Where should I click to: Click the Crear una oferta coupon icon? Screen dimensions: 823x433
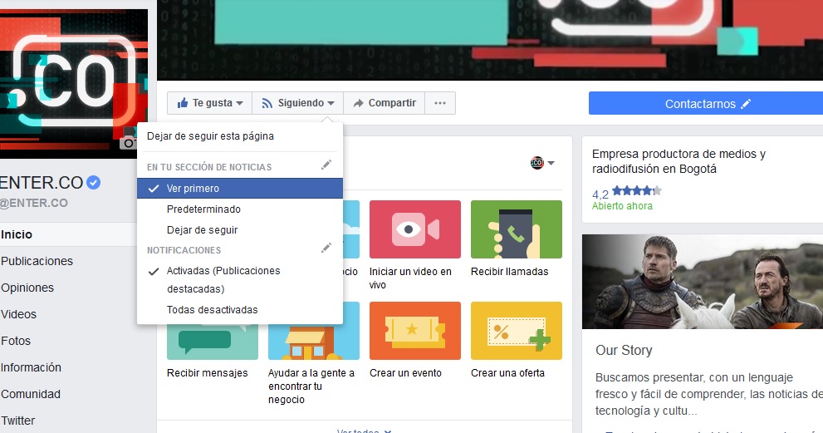(x=516, y=331)
